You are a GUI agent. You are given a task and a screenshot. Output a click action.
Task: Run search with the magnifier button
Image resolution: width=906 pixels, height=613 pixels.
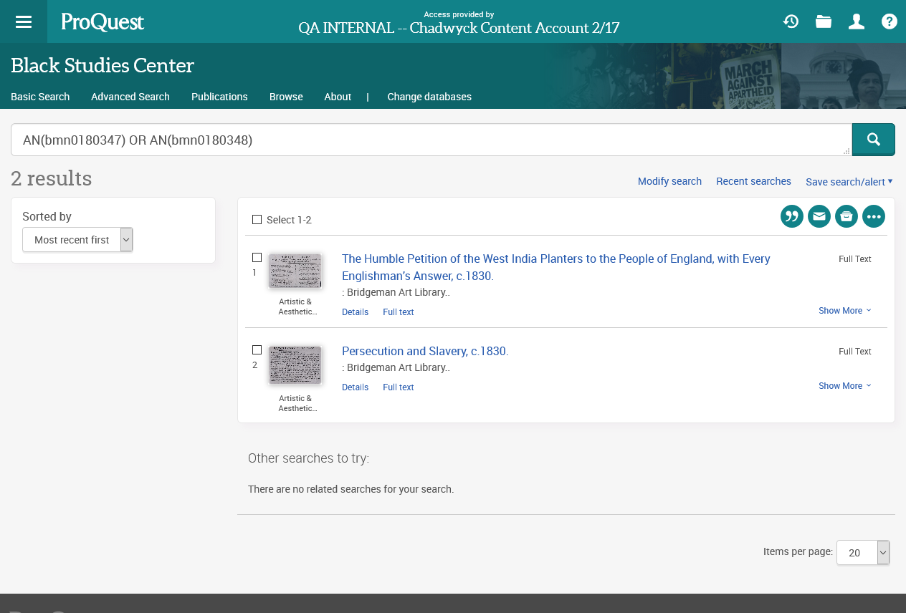(x=873, y=140)
